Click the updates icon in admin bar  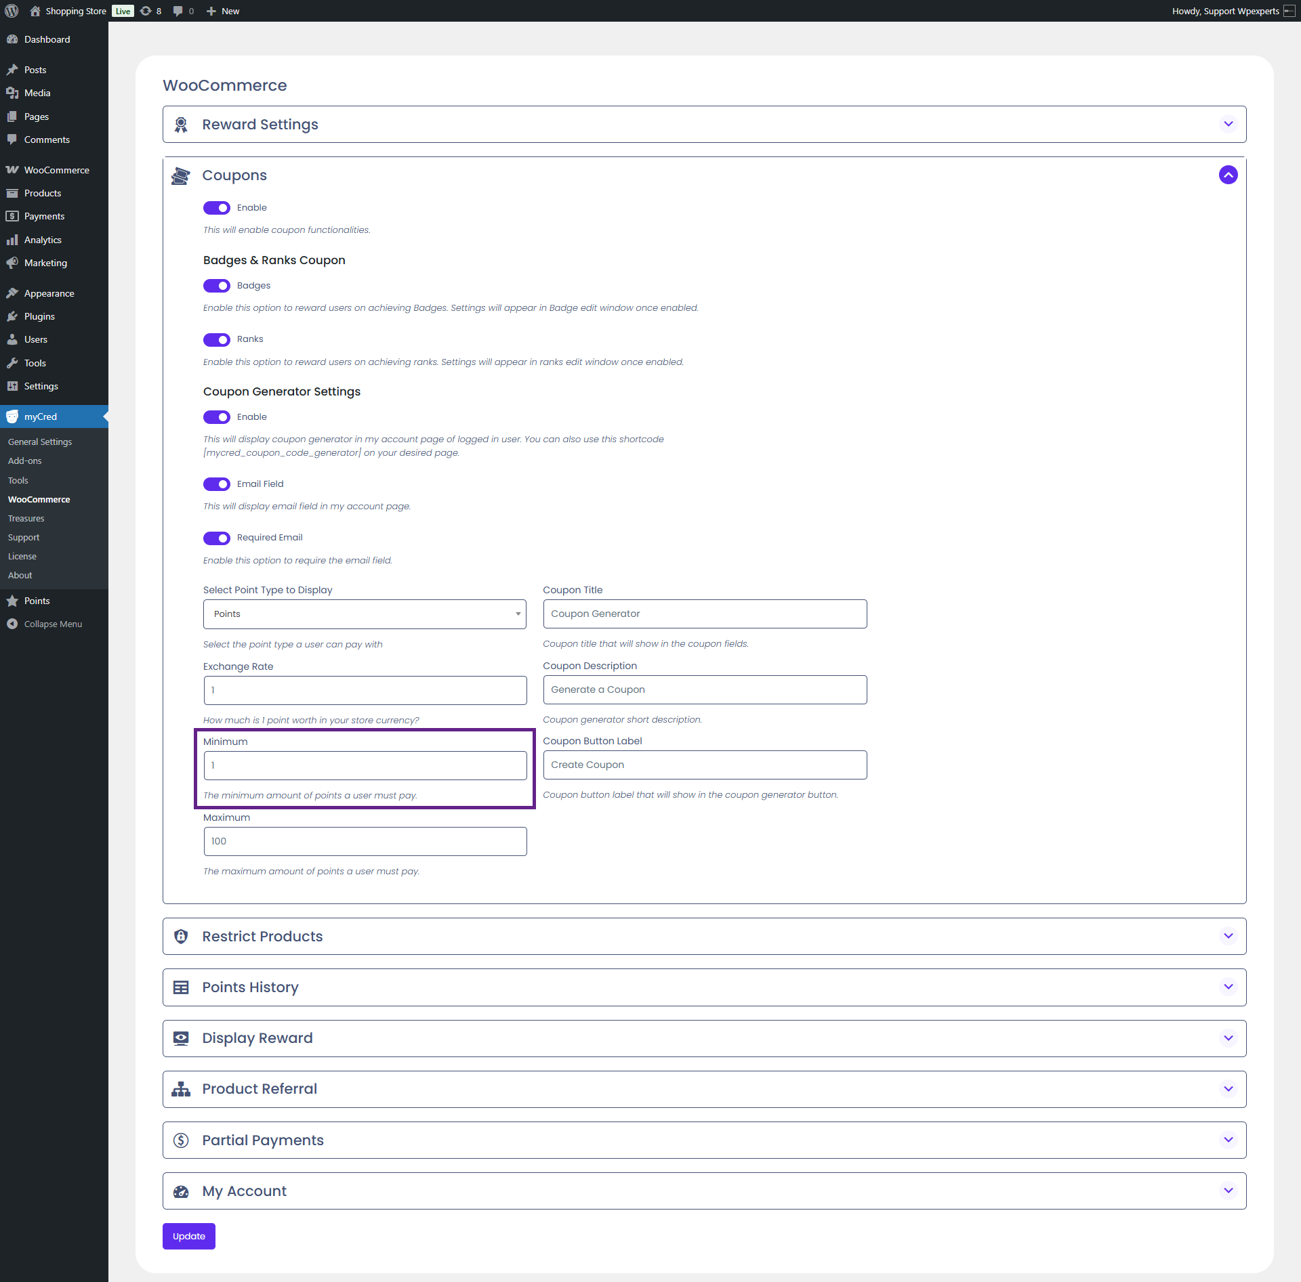pyautogui.click(x=146, y=11)
